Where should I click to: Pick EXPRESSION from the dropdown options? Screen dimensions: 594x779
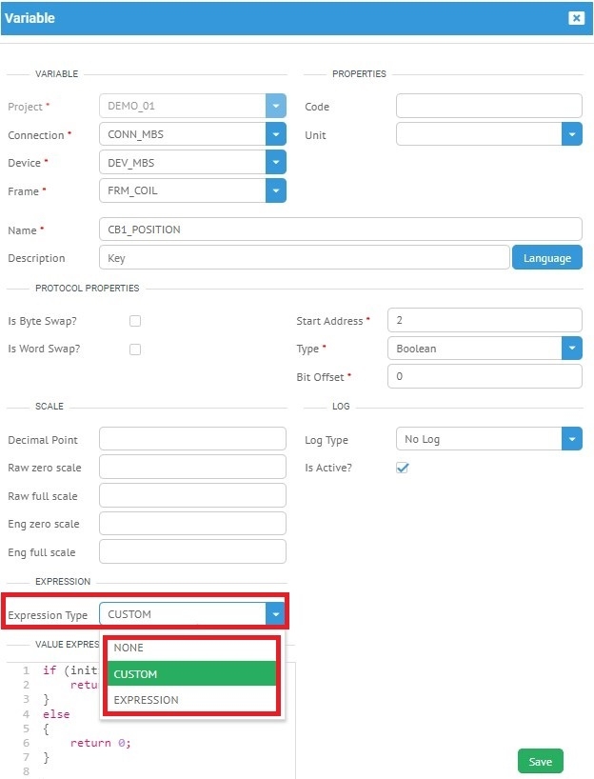[x=191, y=700]
